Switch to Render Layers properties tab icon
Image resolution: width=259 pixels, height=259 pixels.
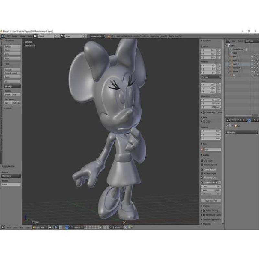[x=235, y=120]
